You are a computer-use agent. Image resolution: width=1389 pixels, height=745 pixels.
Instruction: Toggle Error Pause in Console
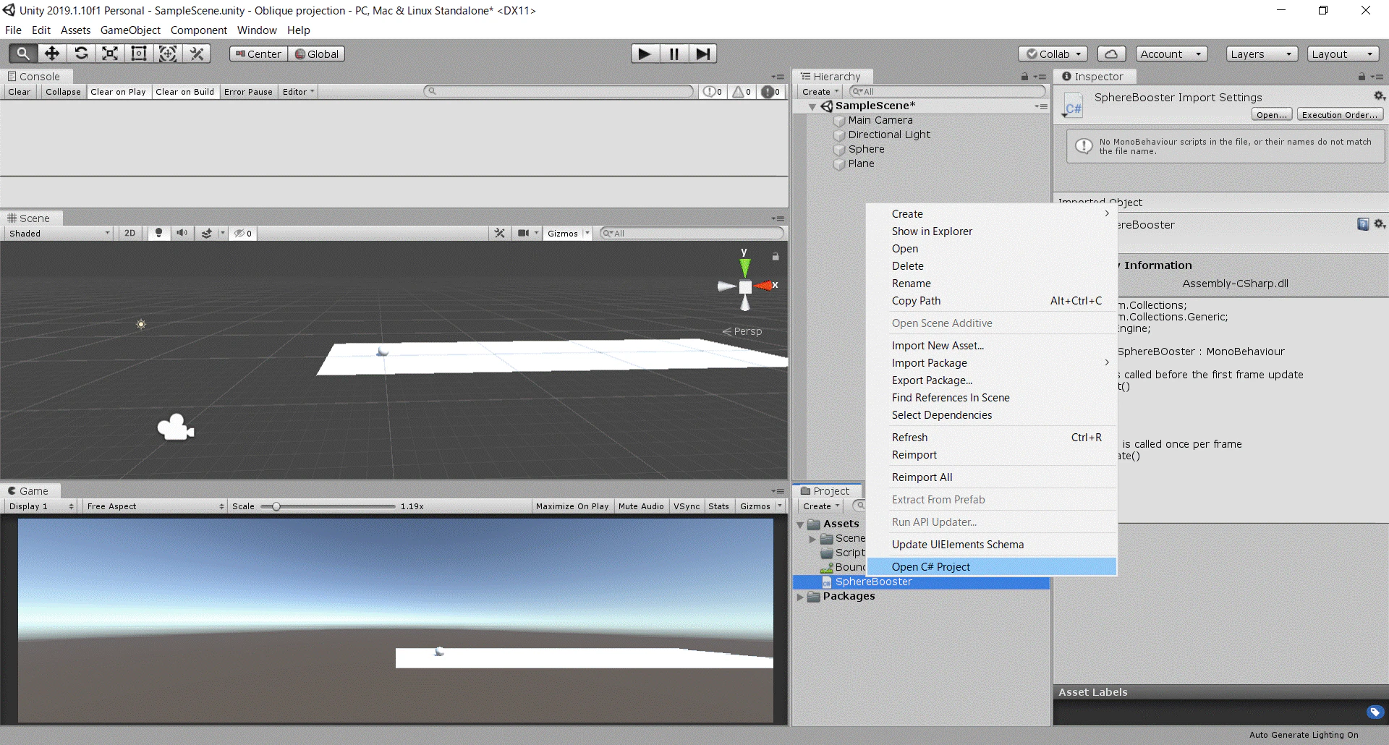click(248, 92)
